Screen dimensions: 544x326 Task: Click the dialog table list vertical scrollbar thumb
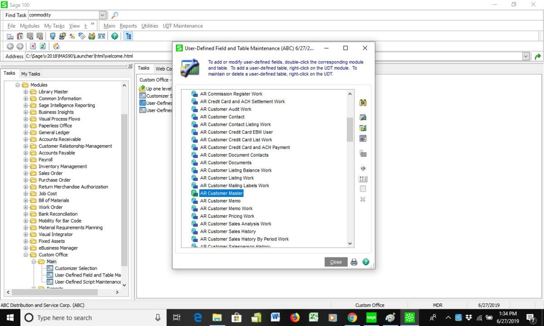click(x=350, y=129)
